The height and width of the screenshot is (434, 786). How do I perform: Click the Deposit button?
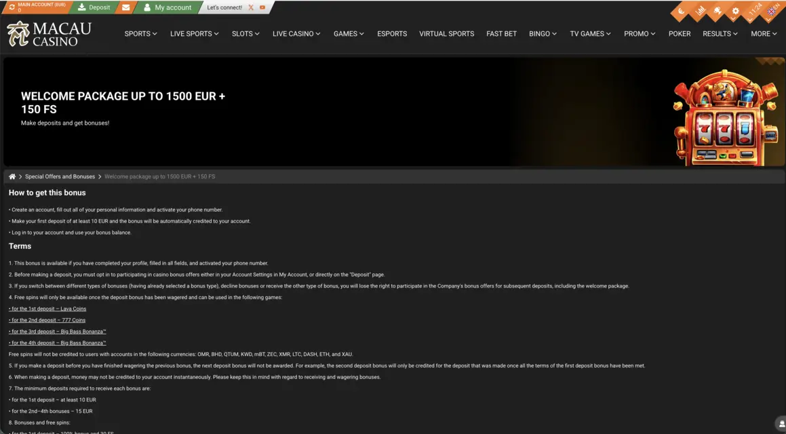[x=94, y=7]
